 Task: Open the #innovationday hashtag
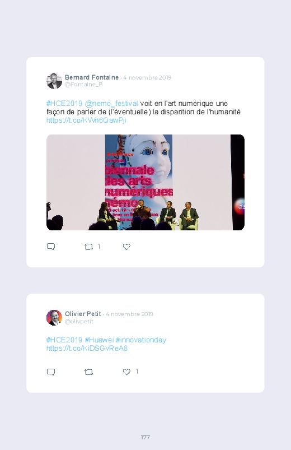141,340
